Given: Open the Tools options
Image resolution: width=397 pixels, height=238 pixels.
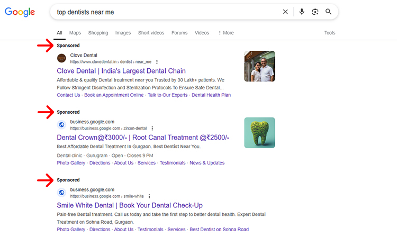Looking at the screenshot, I should (x=330, y=33).
